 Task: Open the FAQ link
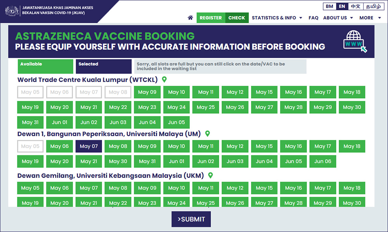(x=313, y=18)
